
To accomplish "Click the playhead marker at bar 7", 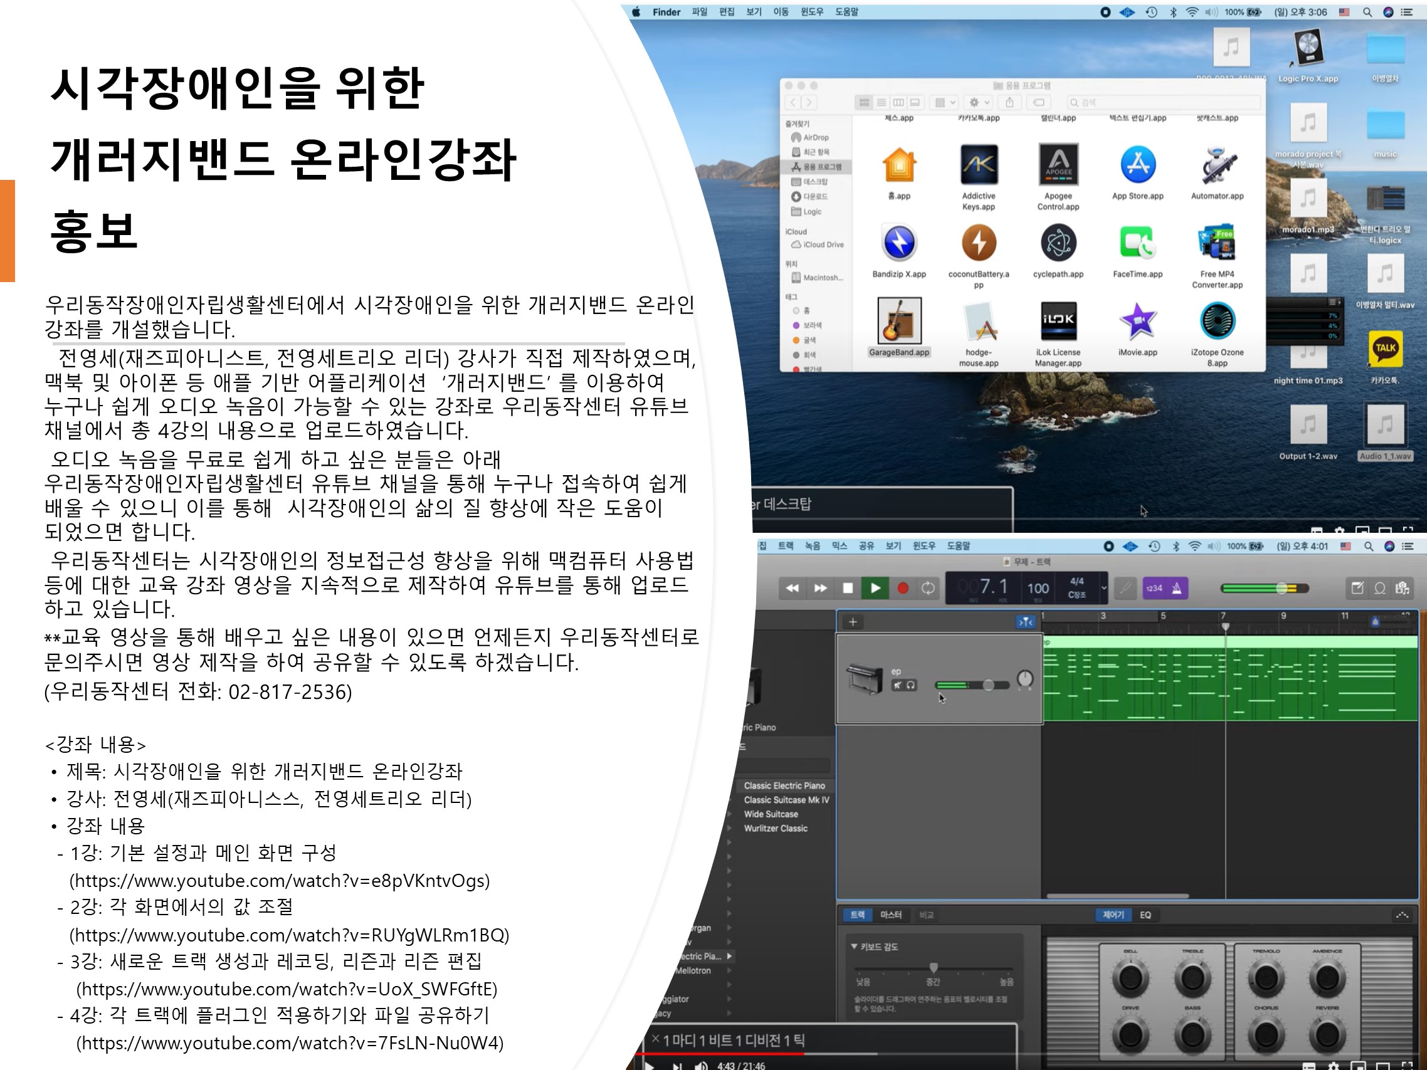I will pos(1225,626).
